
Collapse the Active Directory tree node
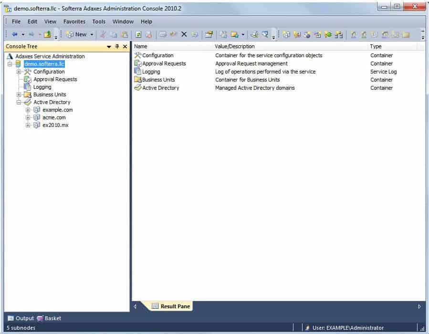coord(19,102)
